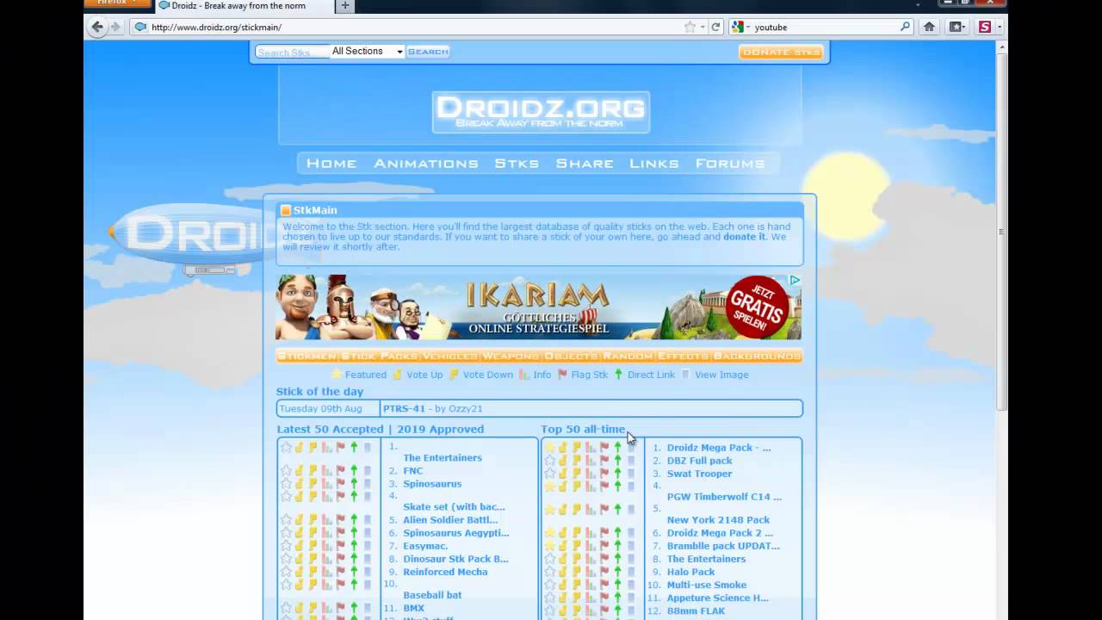This screenshot has width=1102, height=620.
Task: Open PGW Timberwolf C14 link
Action: (724, 497)
